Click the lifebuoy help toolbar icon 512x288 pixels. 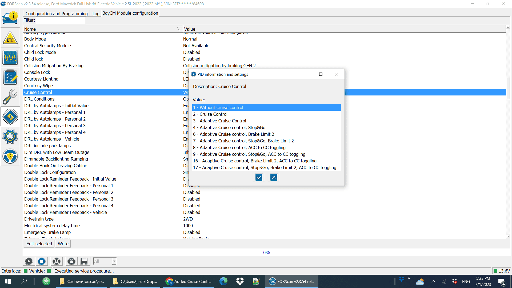click(57, 261)
